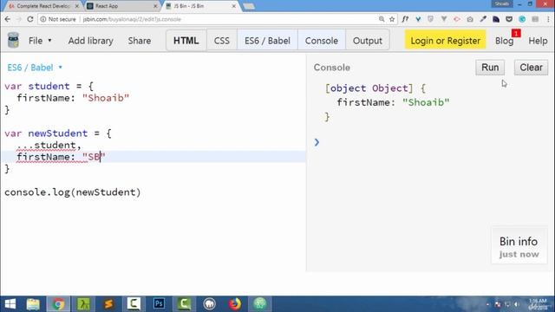Click the teal globe extension icon
Image resolution: width=555 pixels, height=312 pixels.
522,19
